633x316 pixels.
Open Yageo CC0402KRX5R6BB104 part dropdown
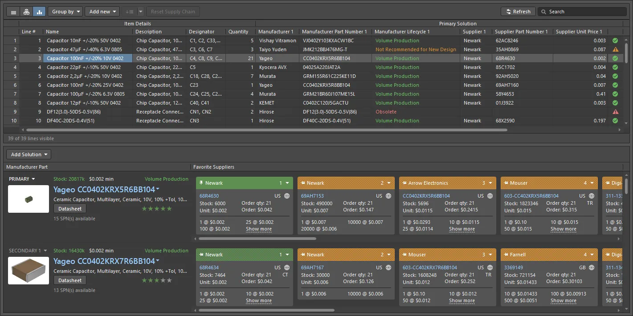(158, 190)
